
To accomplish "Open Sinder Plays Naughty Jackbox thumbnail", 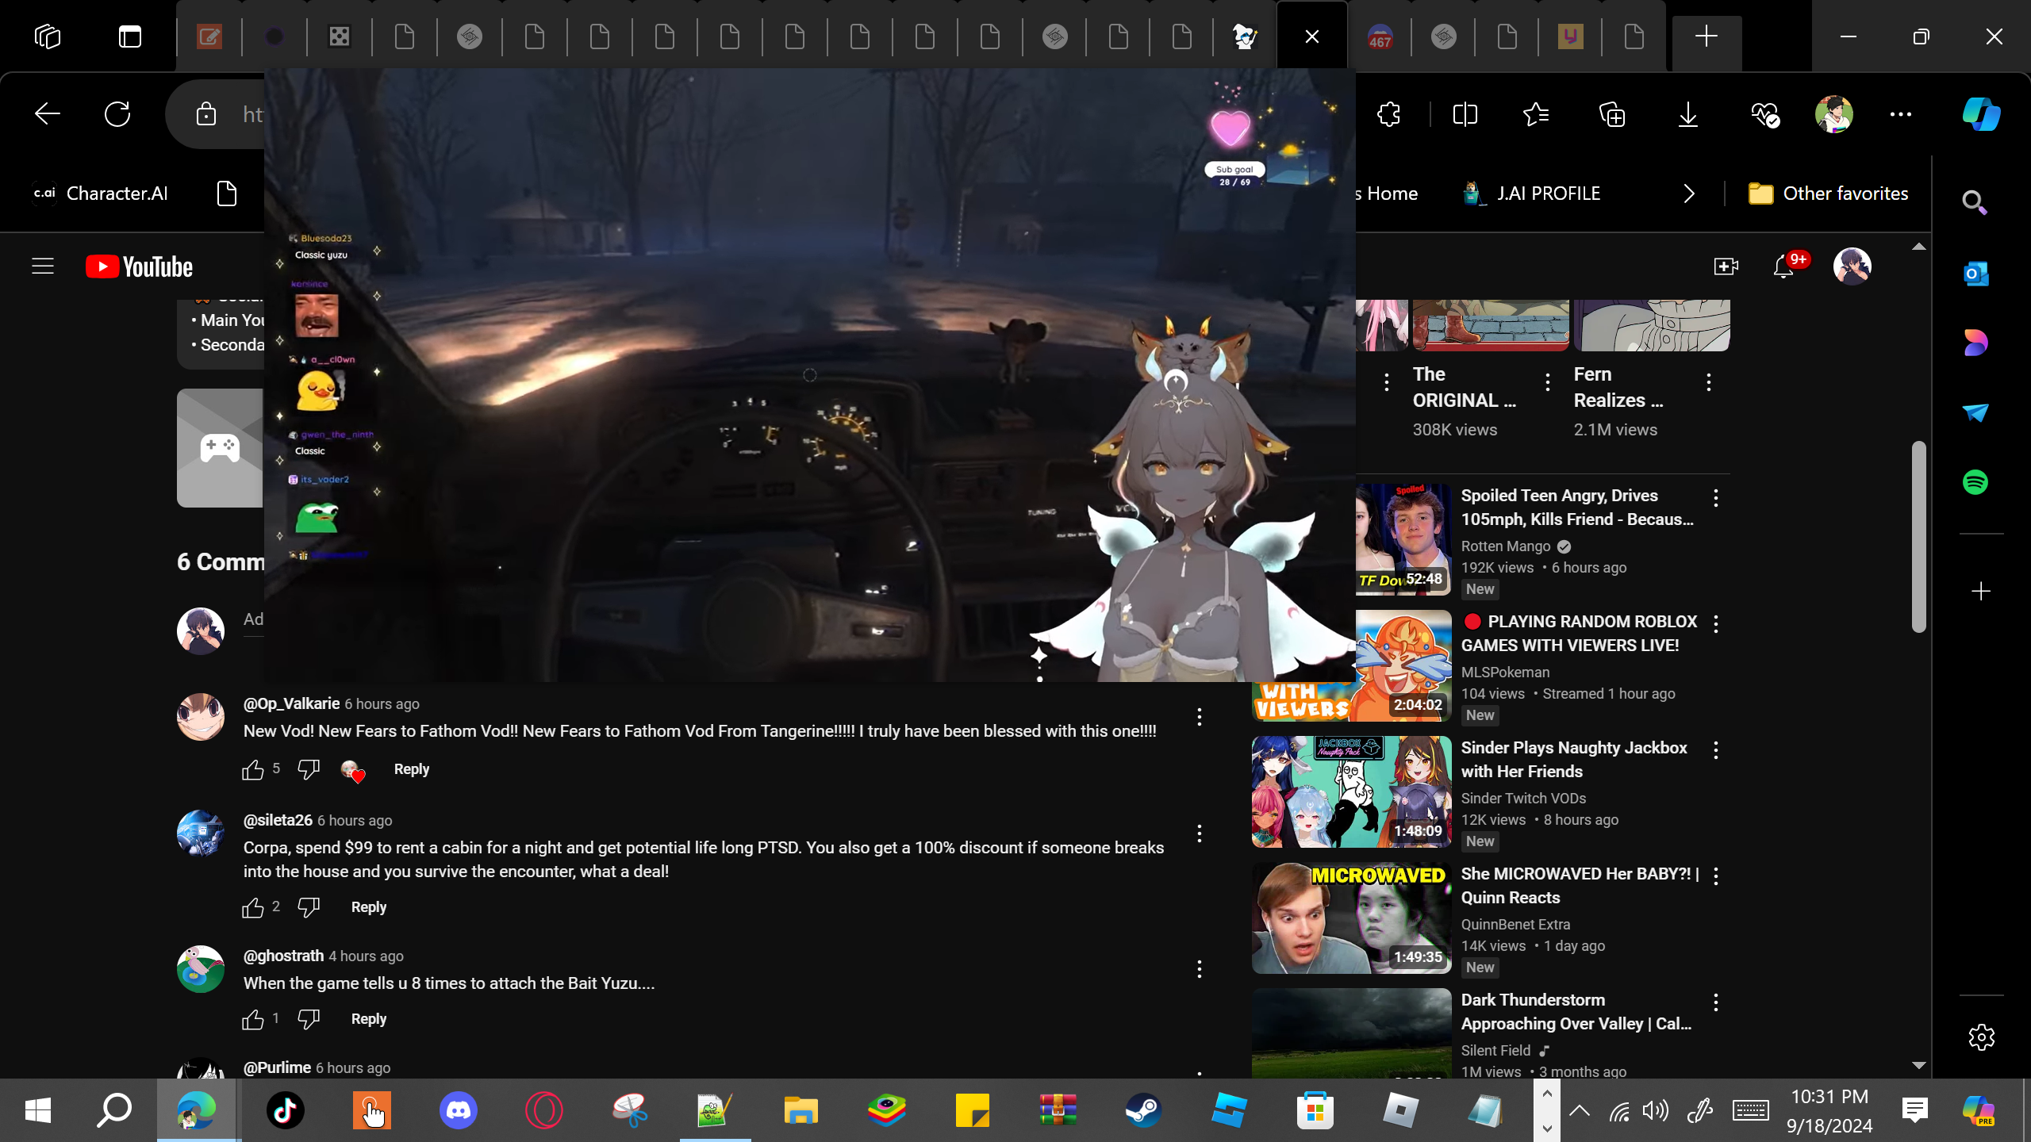I will 1351,791.
